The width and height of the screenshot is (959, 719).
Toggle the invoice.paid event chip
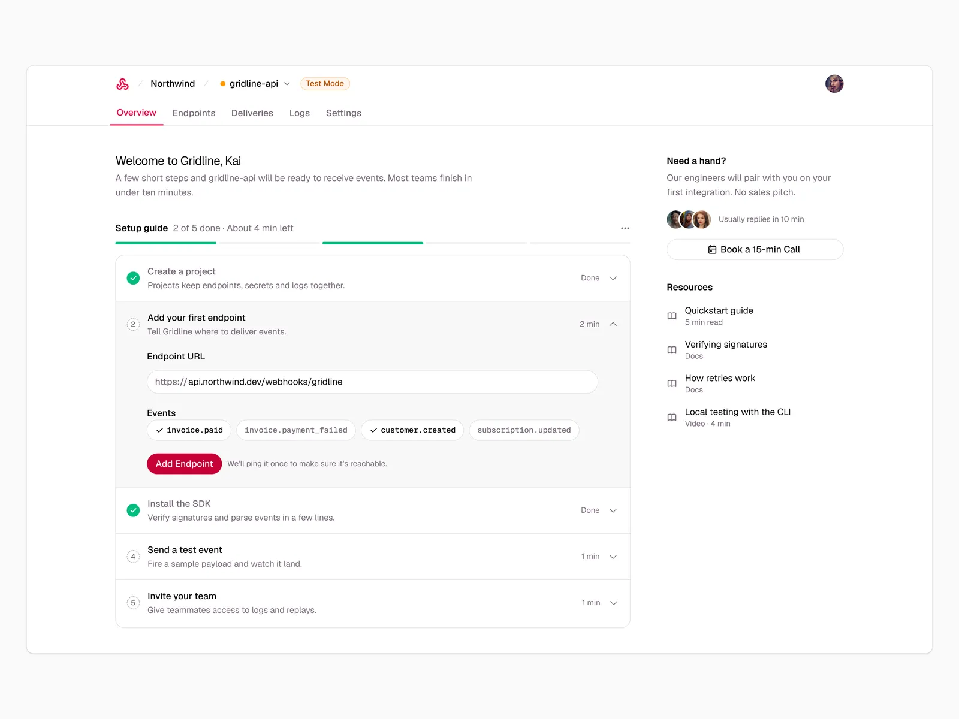(x=189, y=430)
